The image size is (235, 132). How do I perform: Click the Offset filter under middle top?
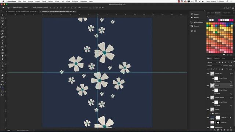218,82
